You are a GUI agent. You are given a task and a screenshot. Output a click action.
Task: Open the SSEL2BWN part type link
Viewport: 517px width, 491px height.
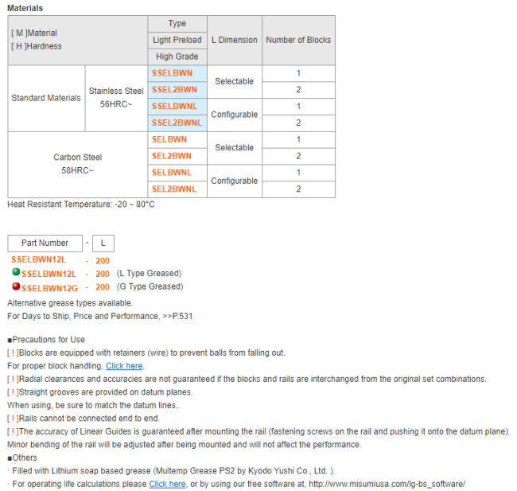coord(174,90)
